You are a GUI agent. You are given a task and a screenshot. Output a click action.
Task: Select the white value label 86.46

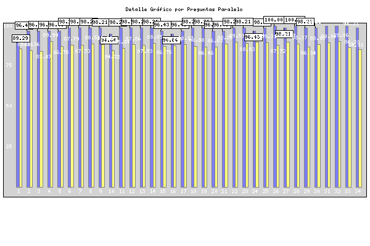pyautogui.click(x=206, y=53)
